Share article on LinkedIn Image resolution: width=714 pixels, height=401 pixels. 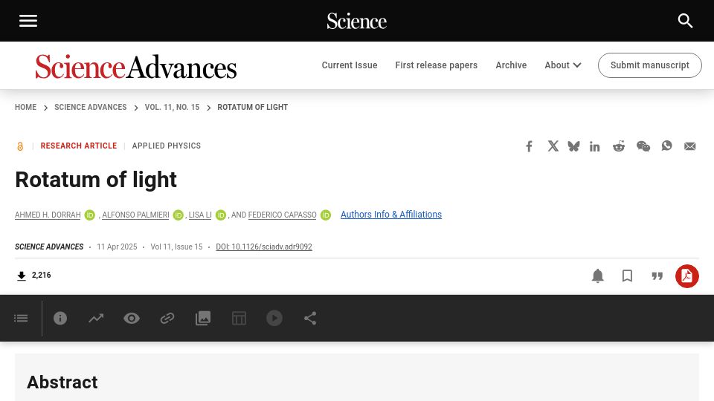coord(595,146)
